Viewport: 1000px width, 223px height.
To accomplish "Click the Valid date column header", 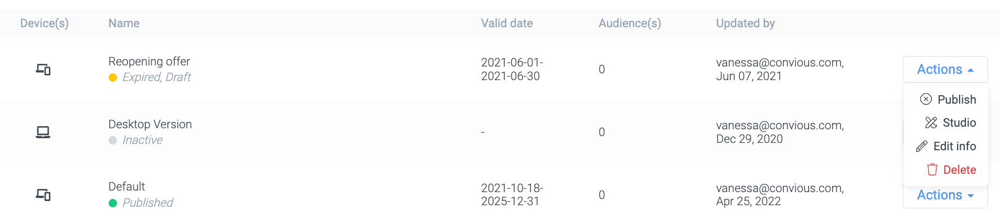I will 507,23.
